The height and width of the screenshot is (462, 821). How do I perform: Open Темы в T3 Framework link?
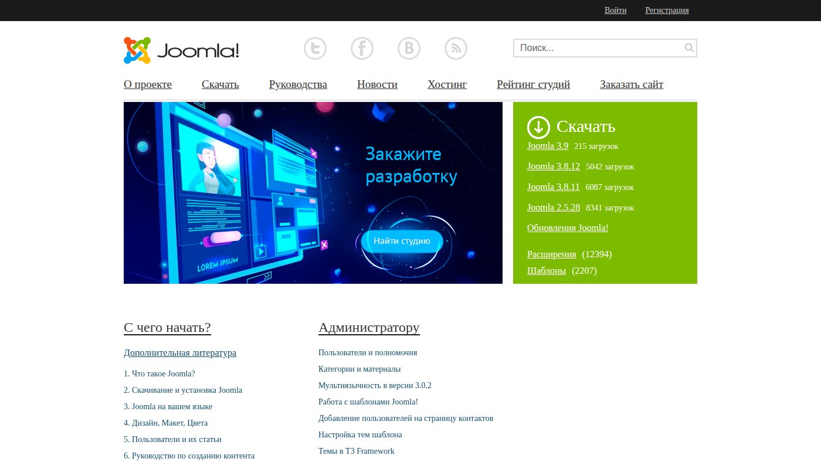(x=357, y=451)
